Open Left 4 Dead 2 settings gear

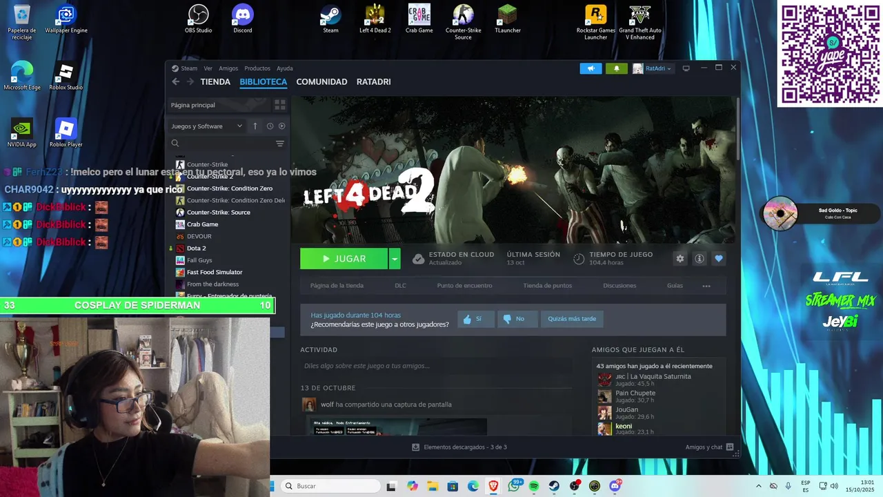(x=680, y=258)
